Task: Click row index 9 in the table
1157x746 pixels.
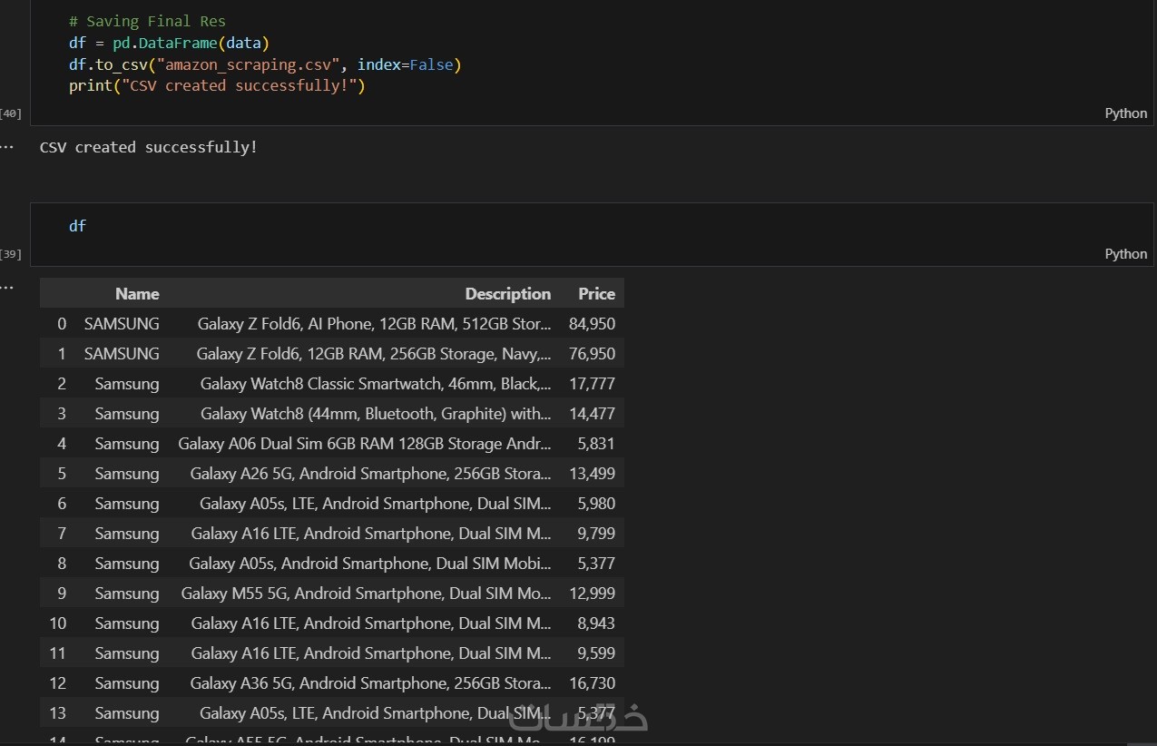Action: pos(62,594)
